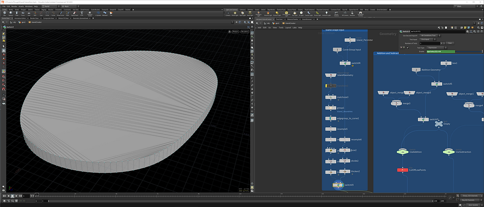Screen dimensions: 484x207
Task: Select the Torus shelf tool
Action: 23,13
